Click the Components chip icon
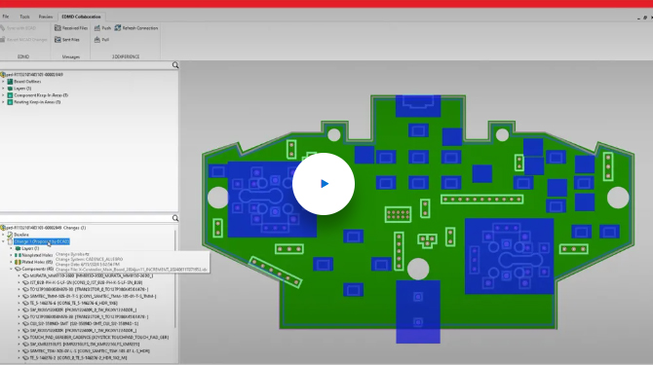The image size is (653, 365). [18, 269]
